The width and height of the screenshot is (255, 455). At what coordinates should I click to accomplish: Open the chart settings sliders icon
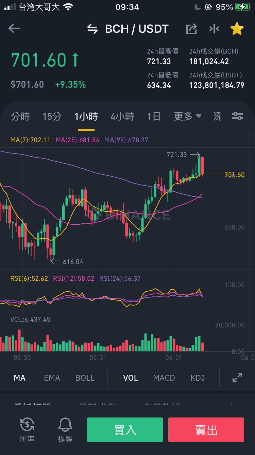pyautogui.click(x=237, y=116)
